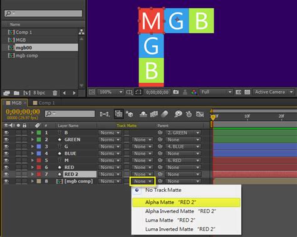Click the timeline layer search field
The height and width of the screenshot is (237, 297).
(x=70, y=113)
